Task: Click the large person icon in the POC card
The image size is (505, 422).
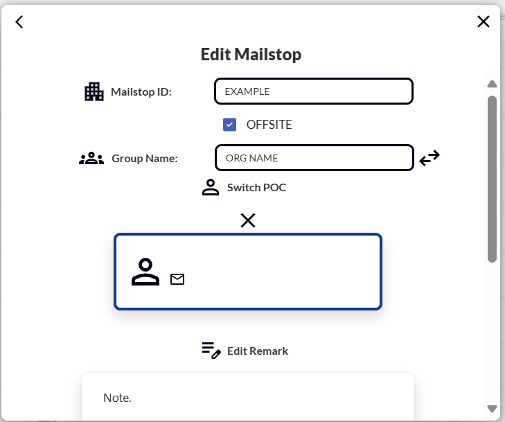Action: pos(145,272)
